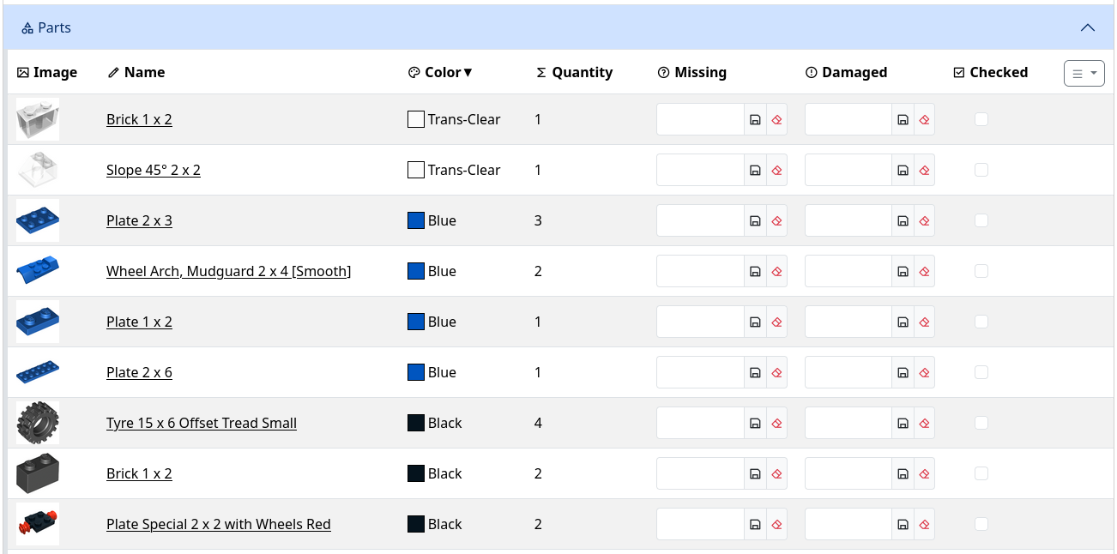1117x554 pixels.
Task: Open the Tyre 15 x 6 Offset Tread link
Action: point(202,424)
